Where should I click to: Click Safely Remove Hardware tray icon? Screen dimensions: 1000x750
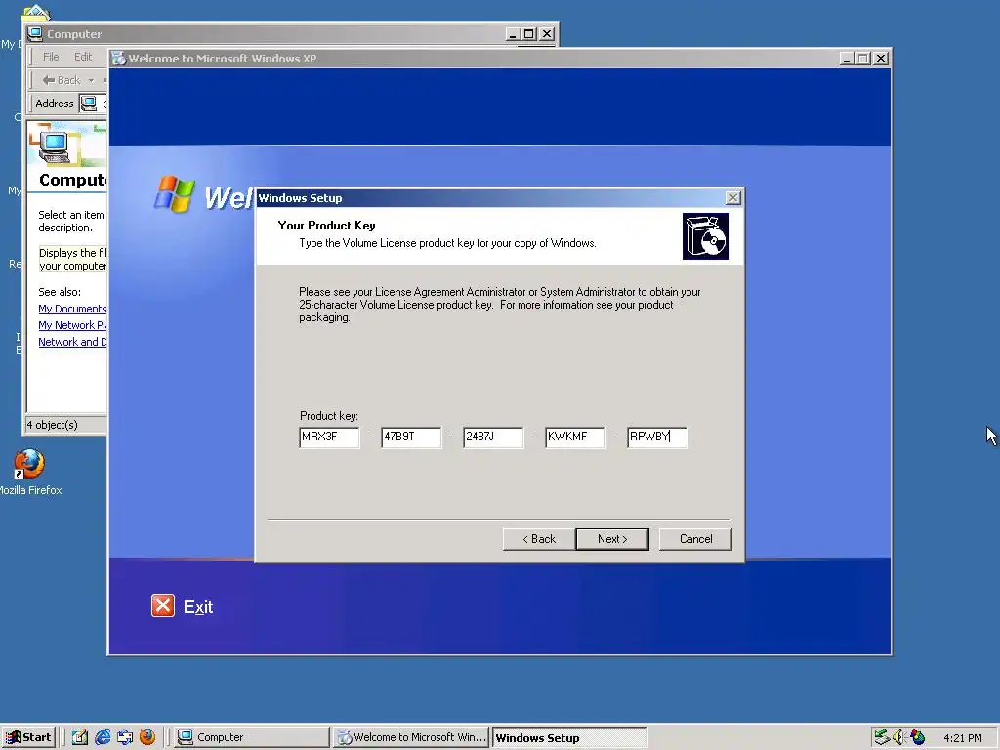coord(882,737)
